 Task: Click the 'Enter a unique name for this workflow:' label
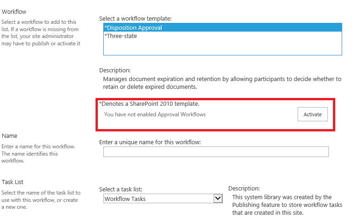pyautogui.click(x=150, y=142)
